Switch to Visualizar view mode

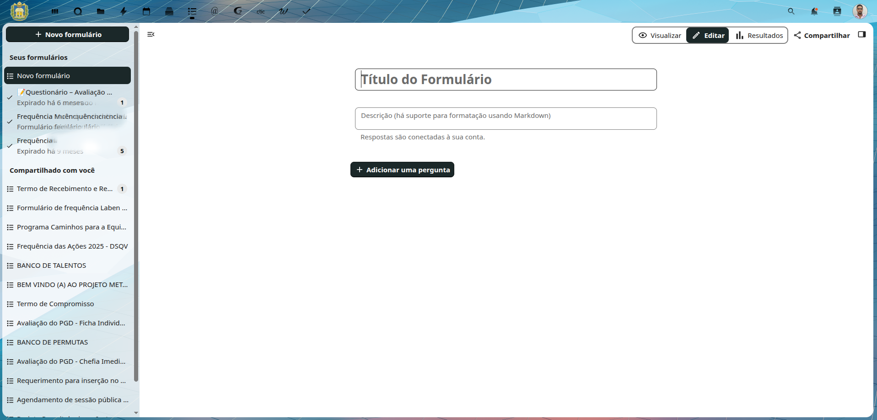coord(660,35)
